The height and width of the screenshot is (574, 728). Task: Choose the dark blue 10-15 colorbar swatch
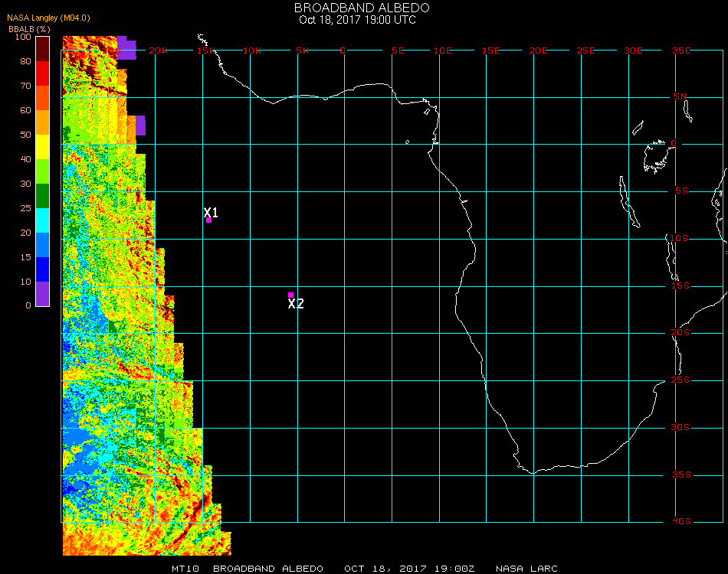click(43, 269)
